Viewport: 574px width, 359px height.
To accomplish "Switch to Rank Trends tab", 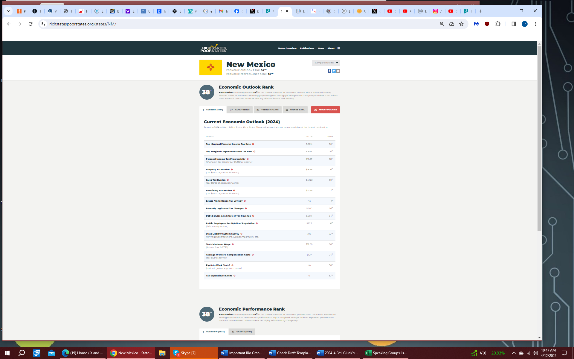I will pos(240,110).
